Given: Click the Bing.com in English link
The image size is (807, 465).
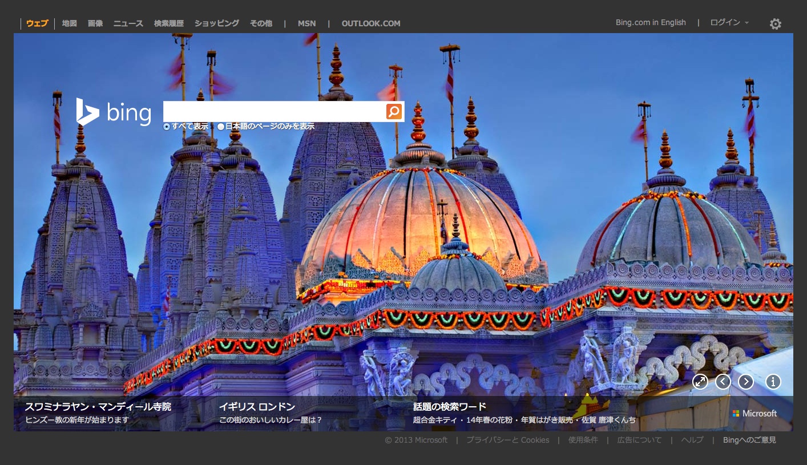Looking at the screenshot, I should point(651,23).
